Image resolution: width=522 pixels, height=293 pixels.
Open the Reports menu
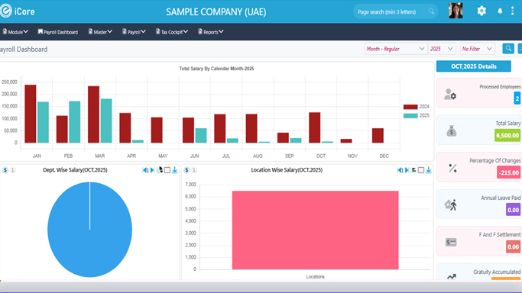(x=210, y=32)
